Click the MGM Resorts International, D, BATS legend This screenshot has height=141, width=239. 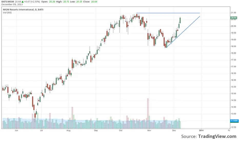[x=23, y=9]
